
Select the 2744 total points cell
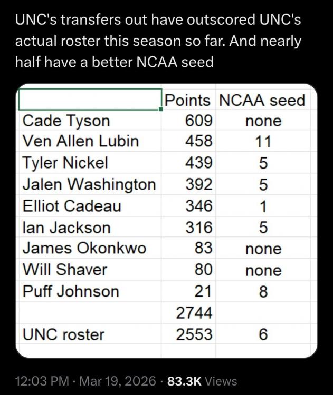(x=194, y=313)
